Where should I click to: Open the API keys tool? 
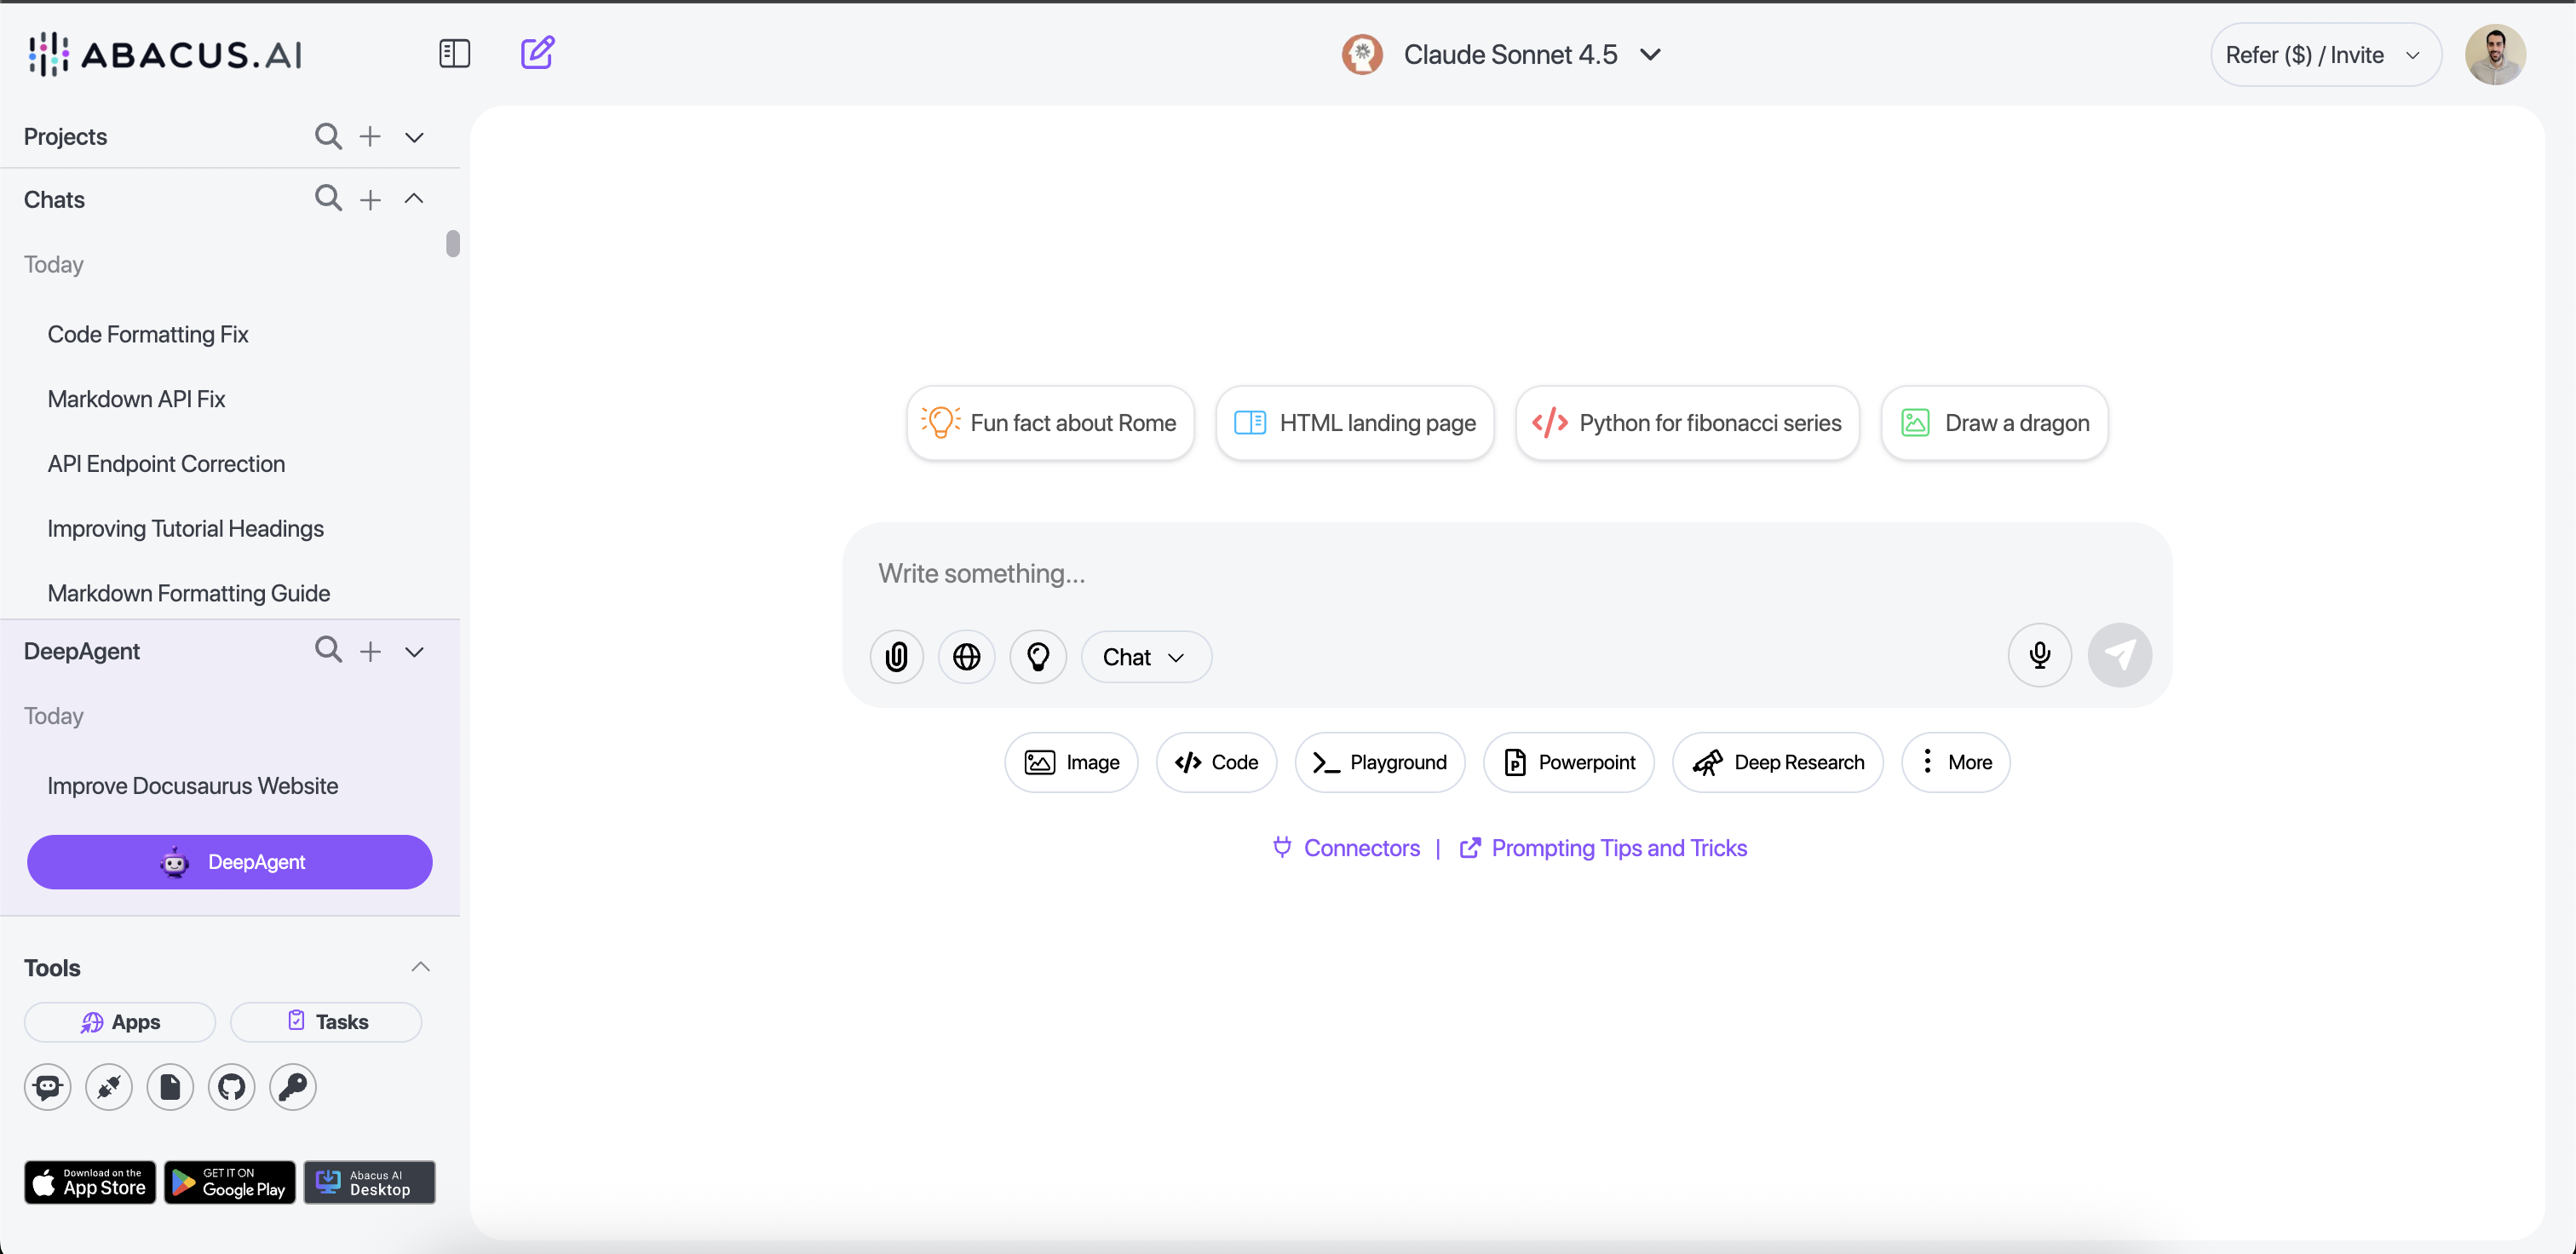coord(292,1087)
